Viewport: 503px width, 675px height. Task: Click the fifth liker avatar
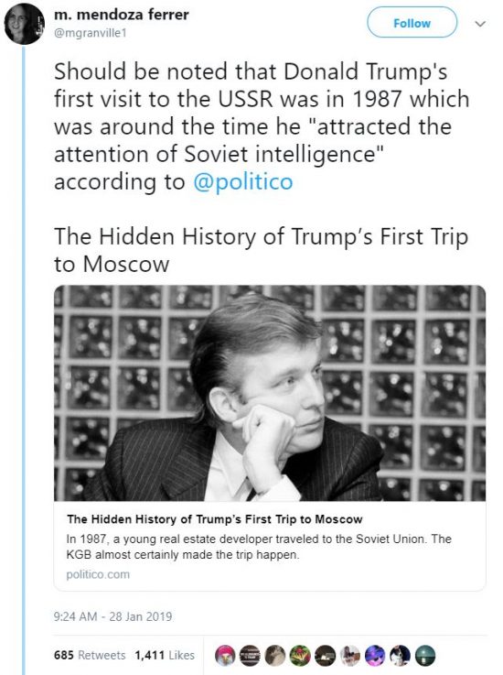(x=325, y=655)
